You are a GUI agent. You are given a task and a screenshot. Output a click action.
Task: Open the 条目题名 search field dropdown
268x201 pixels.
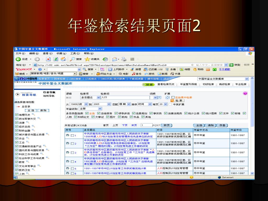click(98, 97)
